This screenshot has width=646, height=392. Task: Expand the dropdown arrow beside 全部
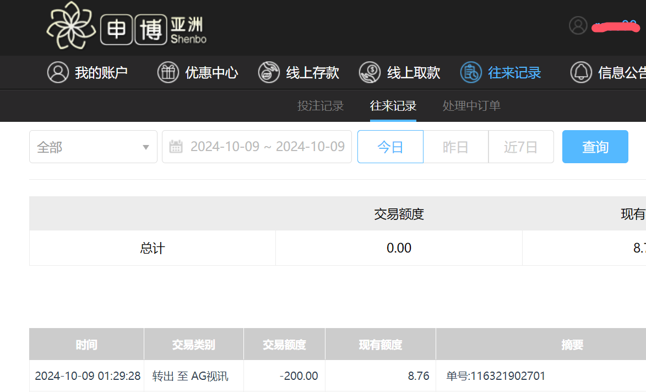tap(145, 146)
